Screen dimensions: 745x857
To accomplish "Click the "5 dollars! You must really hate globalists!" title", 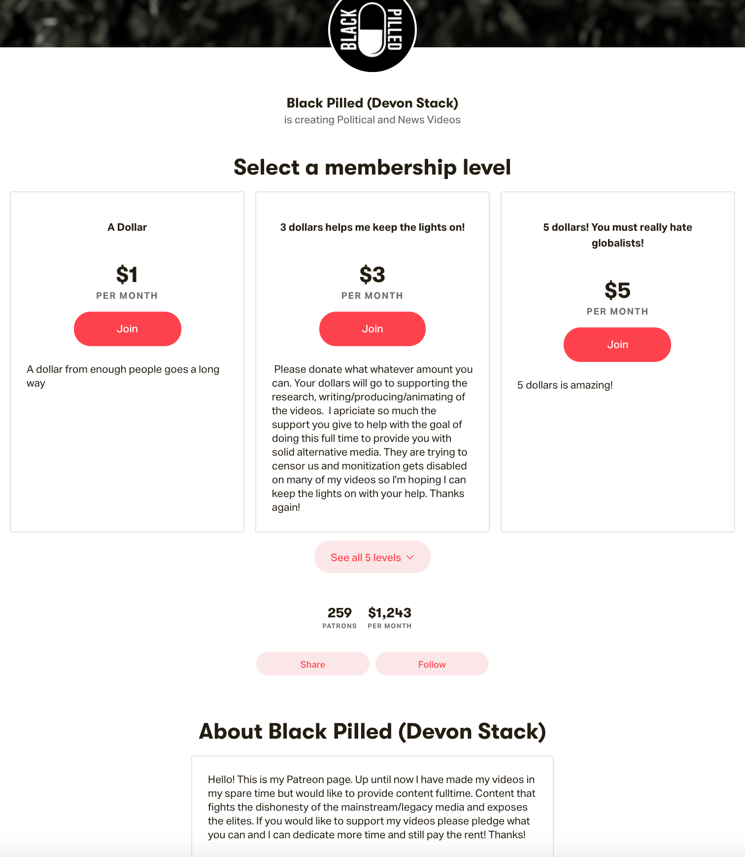I will (x=617, y=235).
